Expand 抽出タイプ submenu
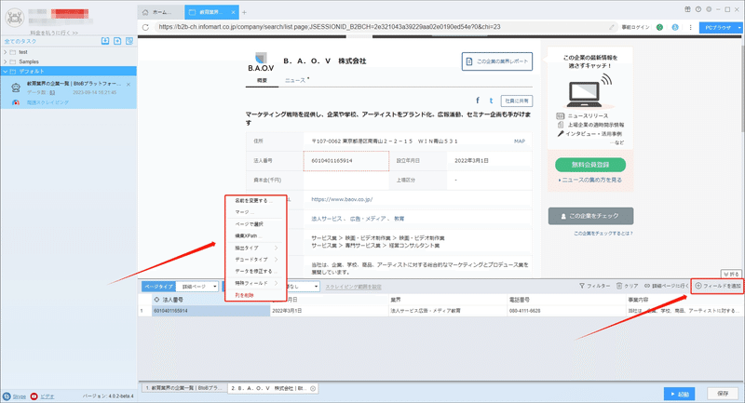The image size is (745, 403). tap(255, 248)
